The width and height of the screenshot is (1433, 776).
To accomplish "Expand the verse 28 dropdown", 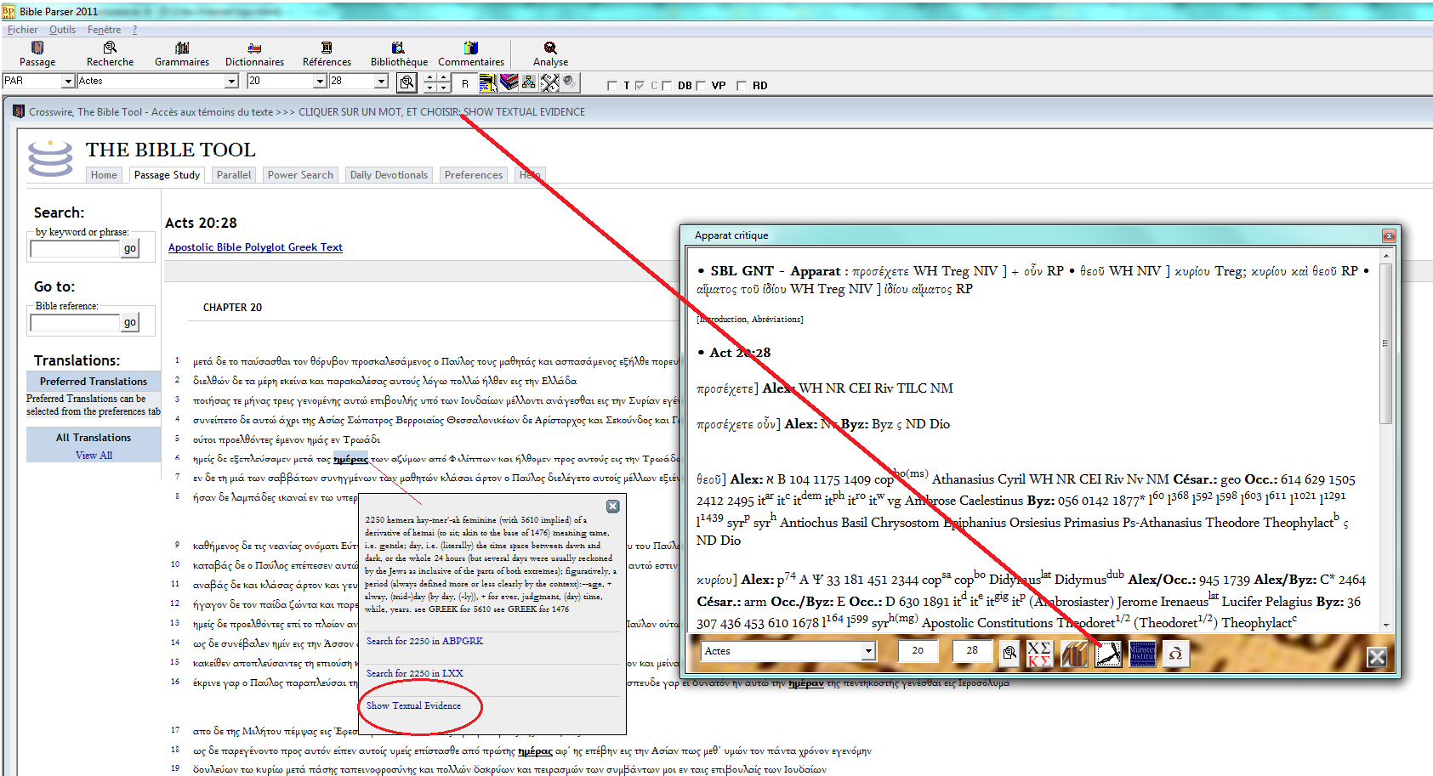I will (x=382, y=82).
